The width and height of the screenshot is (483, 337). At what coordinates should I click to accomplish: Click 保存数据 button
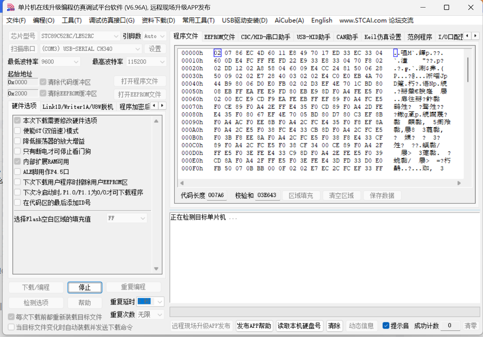click(x=382, y=196)
